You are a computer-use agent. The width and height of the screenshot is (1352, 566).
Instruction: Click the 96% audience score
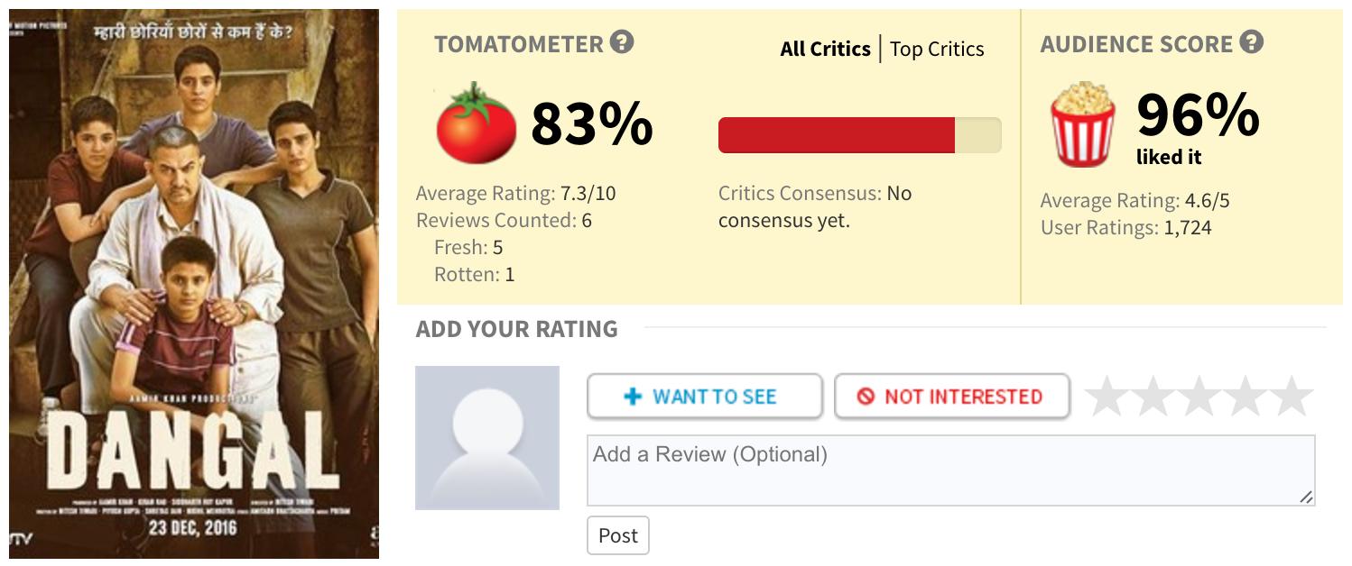(1197, 114)
